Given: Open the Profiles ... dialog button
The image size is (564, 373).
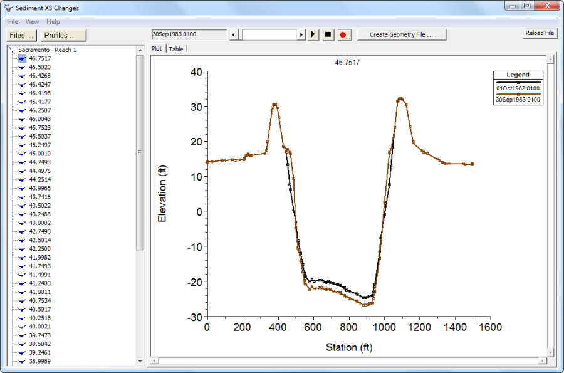Looking at the screenshot, I should click(64, 35).
